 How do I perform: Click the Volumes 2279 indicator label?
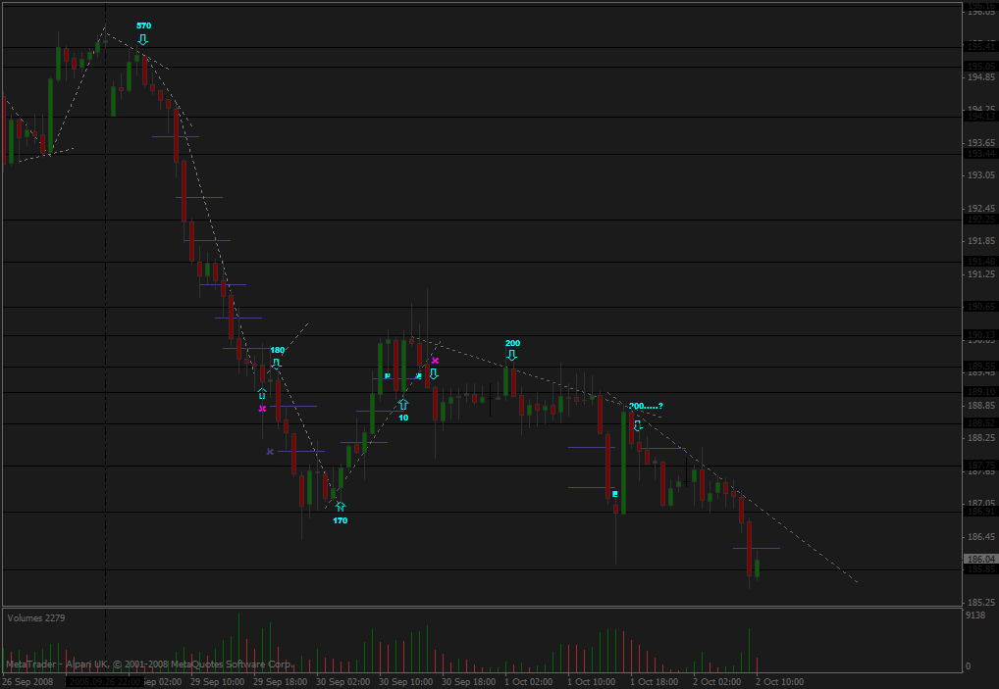(36, 617)
